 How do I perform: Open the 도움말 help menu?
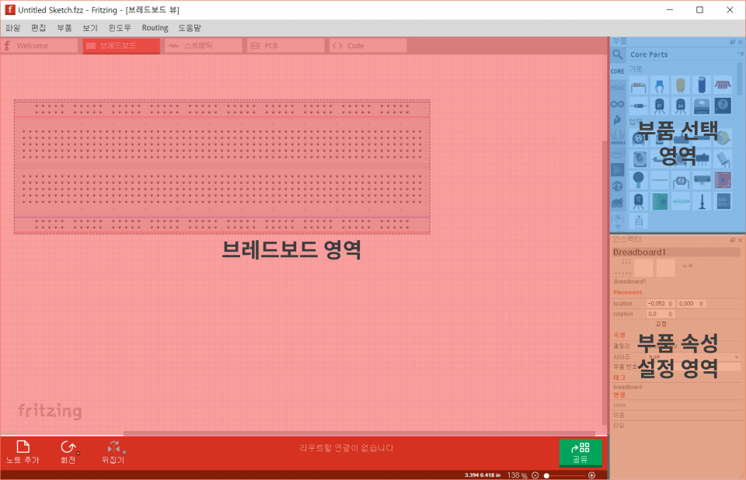[x=190, y=28]
